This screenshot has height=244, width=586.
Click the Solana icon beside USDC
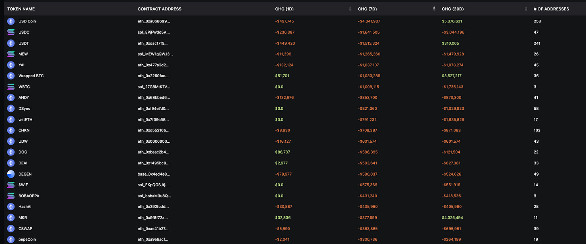tap(11, 32)
